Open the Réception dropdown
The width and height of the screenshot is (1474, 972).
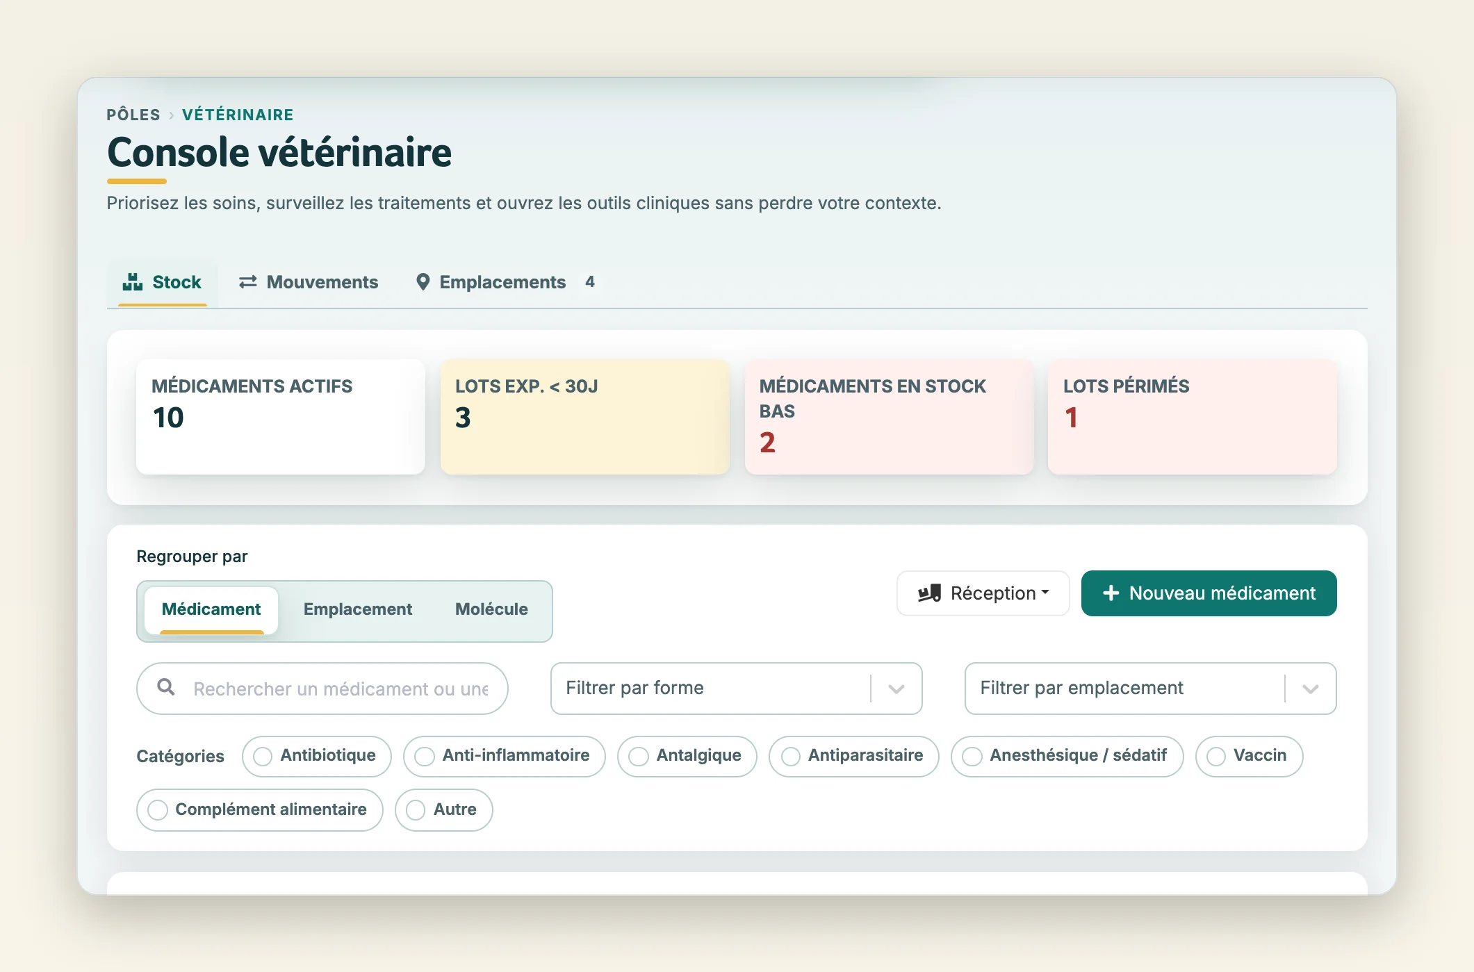(x=983, y=593)
